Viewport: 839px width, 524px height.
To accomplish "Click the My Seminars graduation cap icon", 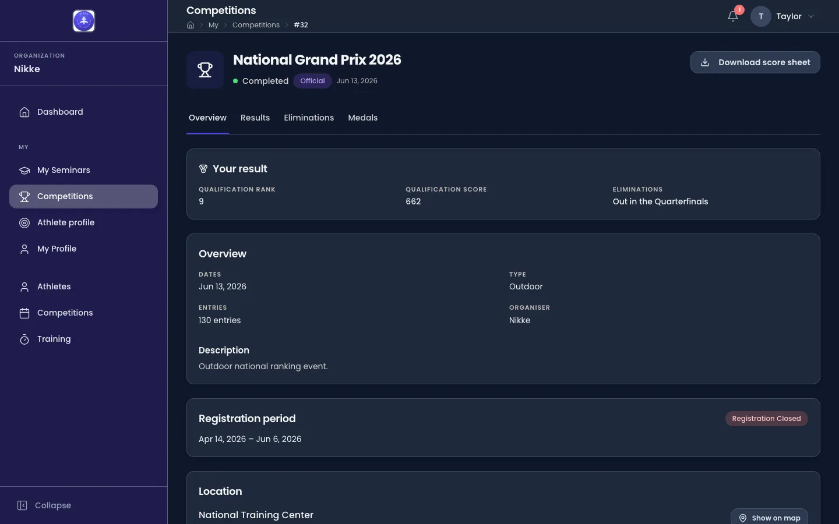I will [x=24, y=170].
